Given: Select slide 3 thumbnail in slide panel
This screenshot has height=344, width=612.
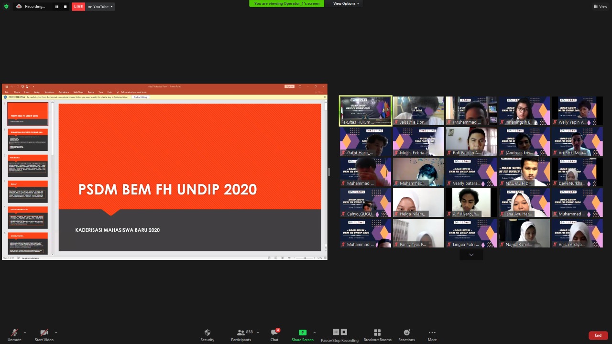Looking at the screenshot, I should 28,166.
